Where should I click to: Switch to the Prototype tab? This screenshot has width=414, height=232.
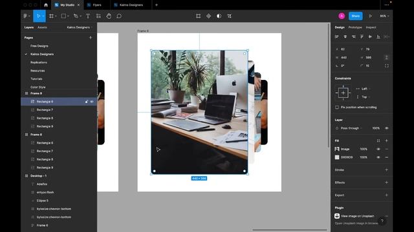(x=355, y=27)
